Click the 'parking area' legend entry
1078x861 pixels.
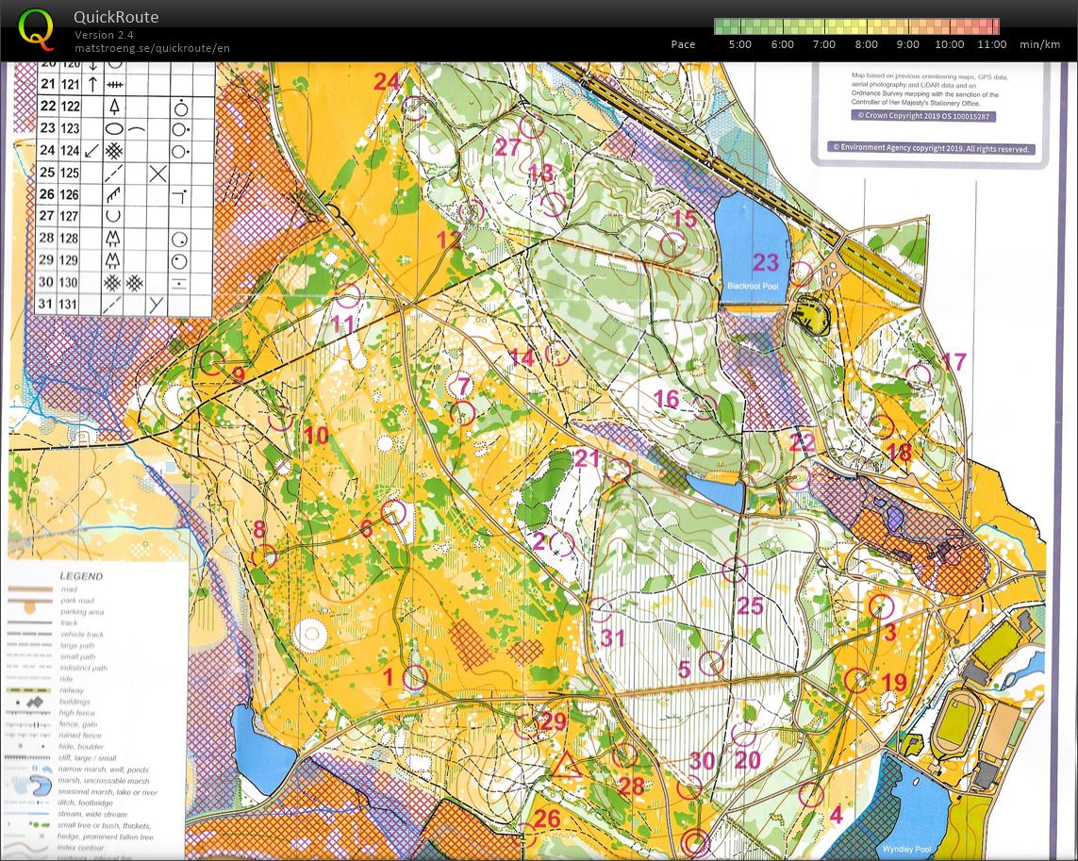(x=82, y=611)
